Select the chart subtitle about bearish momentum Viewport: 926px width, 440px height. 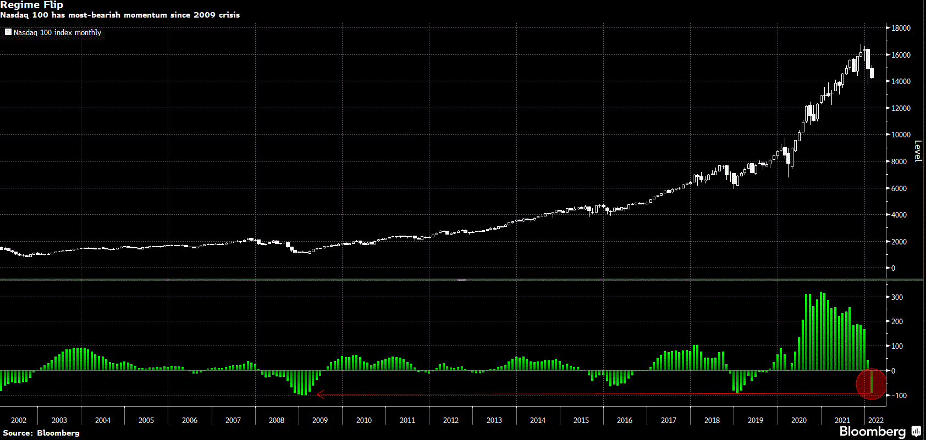(120, 15)
